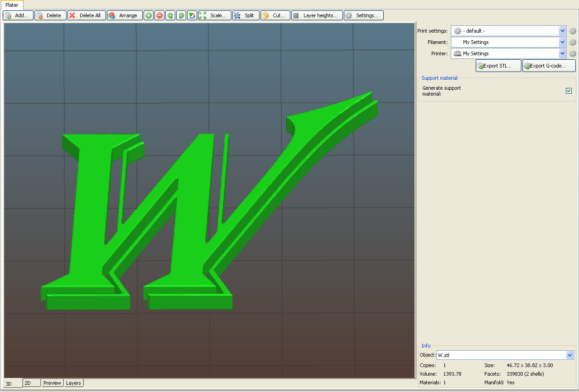
Task: Open Filament settings via its gear icon
Action: tap(573, 42)
